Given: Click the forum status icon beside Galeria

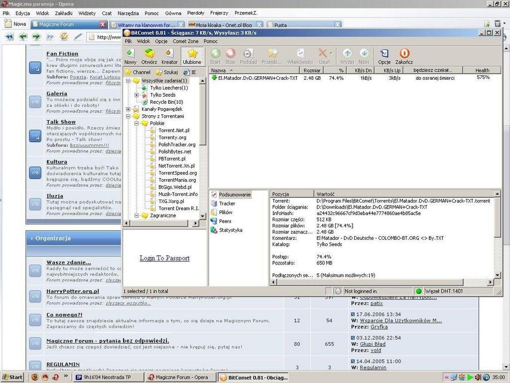Looking at the screenshot, I should click(35, 102).
